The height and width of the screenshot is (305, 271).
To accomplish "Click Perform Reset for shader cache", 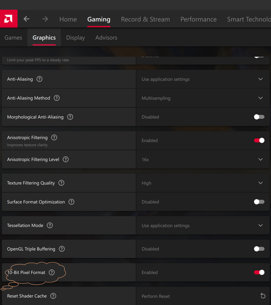I will [x=156, y=296].
